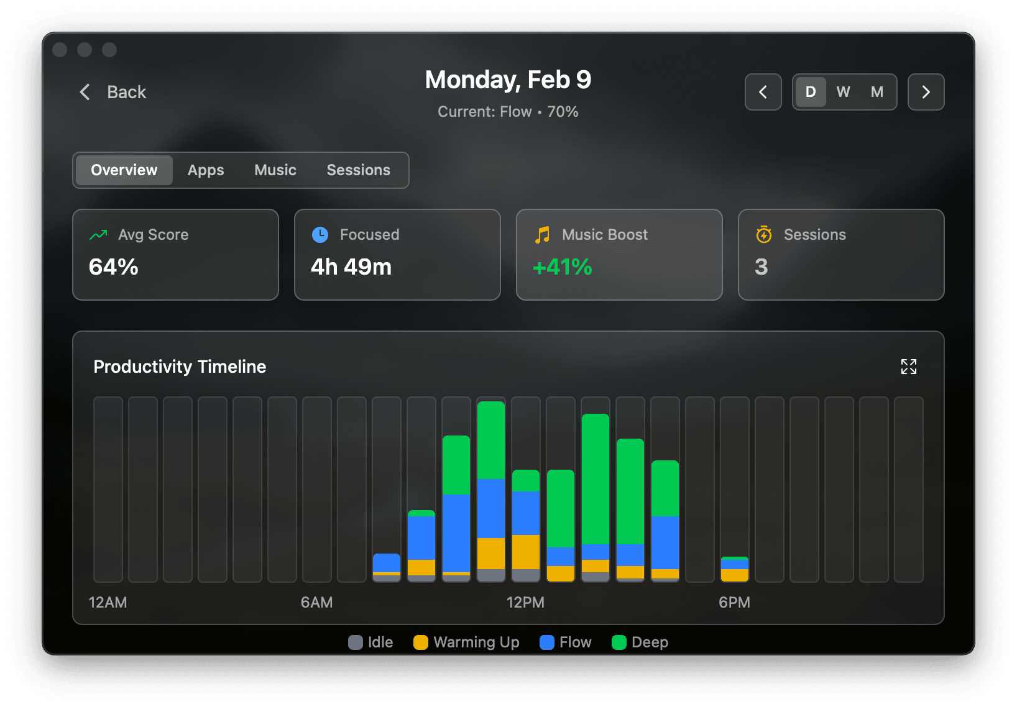Keep Day view selected
This screenshot has height=707, width=1017.
[x=810, y=92]
